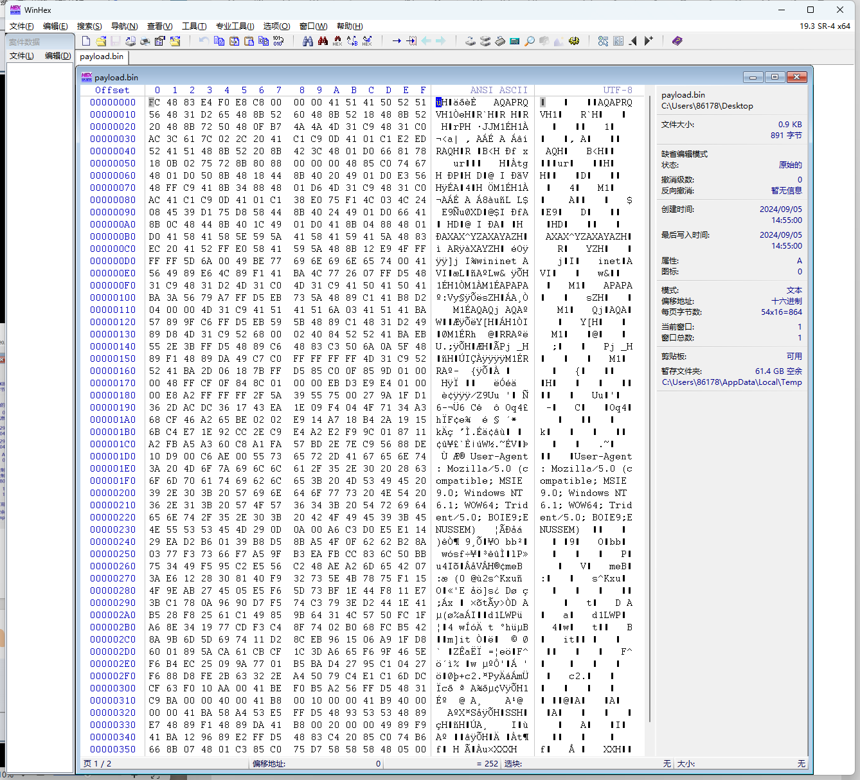Open the file Properties icon
This screenshot has height=780, width=860.
(159, 40)
